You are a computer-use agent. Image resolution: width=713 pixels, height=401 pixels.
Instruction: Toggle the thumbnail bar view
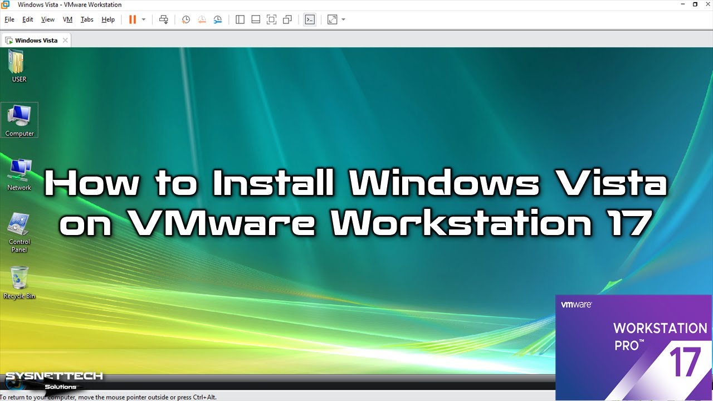[256, 19]
